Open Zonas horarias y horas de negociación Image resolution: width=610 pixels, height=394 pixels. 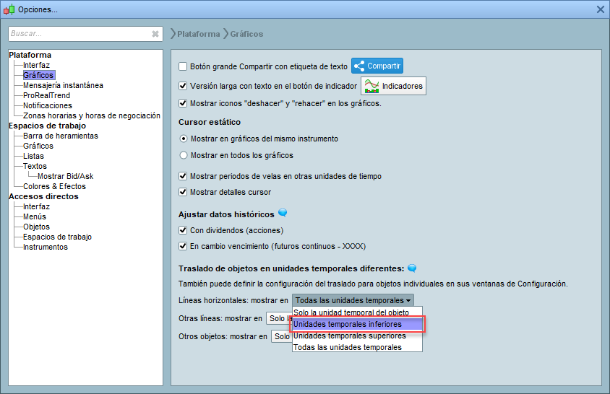(x=91, y=115)
